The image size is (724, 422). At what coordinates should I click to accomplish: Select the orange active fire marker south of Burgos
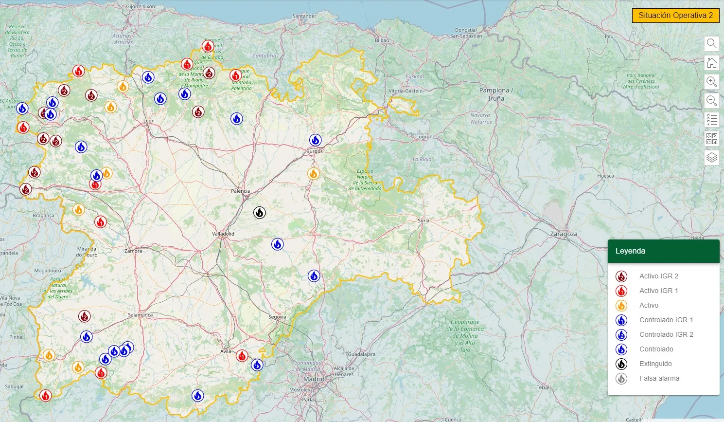click(314, 173)
